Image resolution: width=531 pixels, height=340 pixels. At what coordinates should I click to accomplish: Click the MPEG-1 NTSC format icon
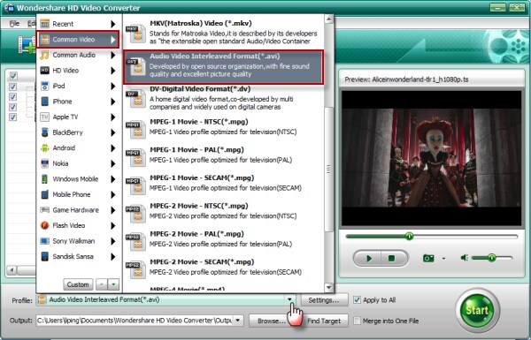tap(135, 130)
